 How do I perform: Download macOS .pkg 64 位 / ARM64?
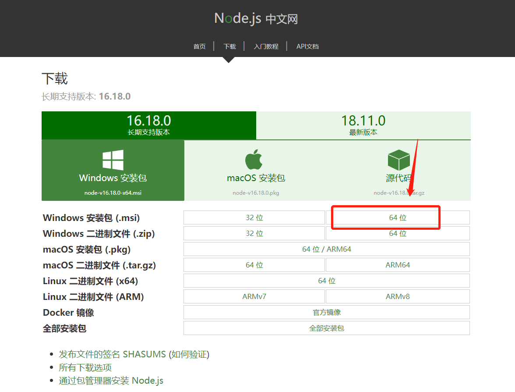click(327, 249)
